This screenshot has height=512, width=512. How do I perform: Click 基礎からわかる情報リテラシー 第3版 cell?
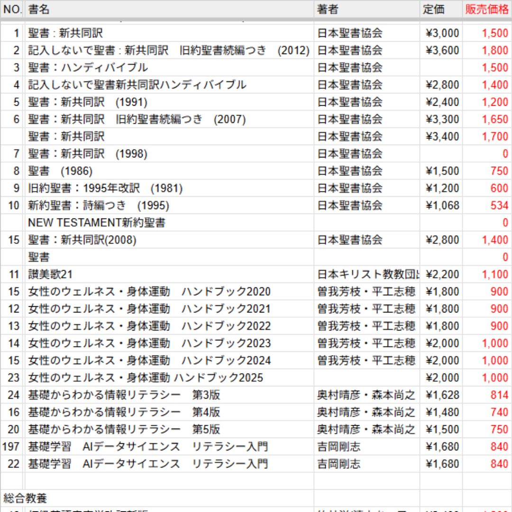[169, 395]
